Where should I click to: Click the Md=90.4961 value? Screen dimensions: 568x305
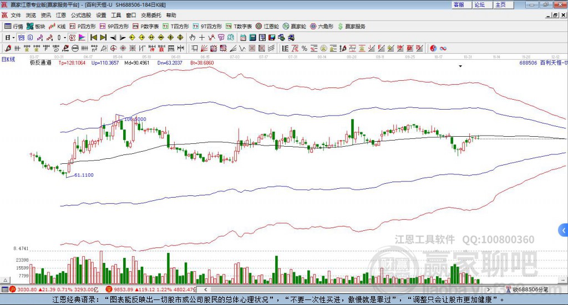tap(137, 63)
